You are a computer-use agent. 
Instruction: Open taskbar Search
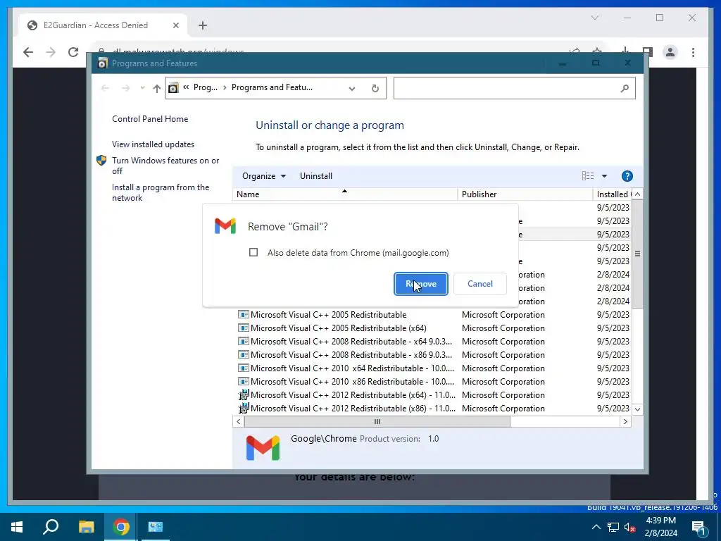pyautogui.click(x=51, y=527)
